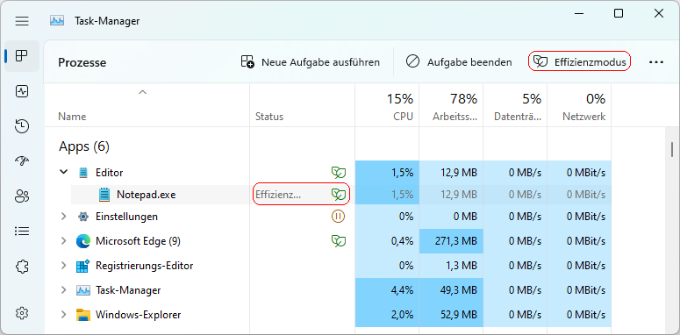Open Task-Manager settings gear
This screenshot has height=335, width=680.
(x=22, y=312)
